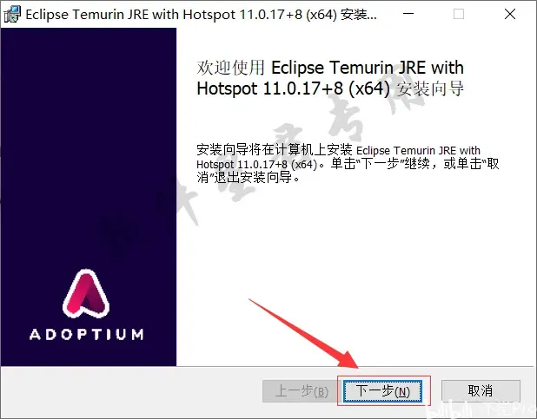Click the Adoptium pink A logo
The image size is (537, 419).
point(86,293)
